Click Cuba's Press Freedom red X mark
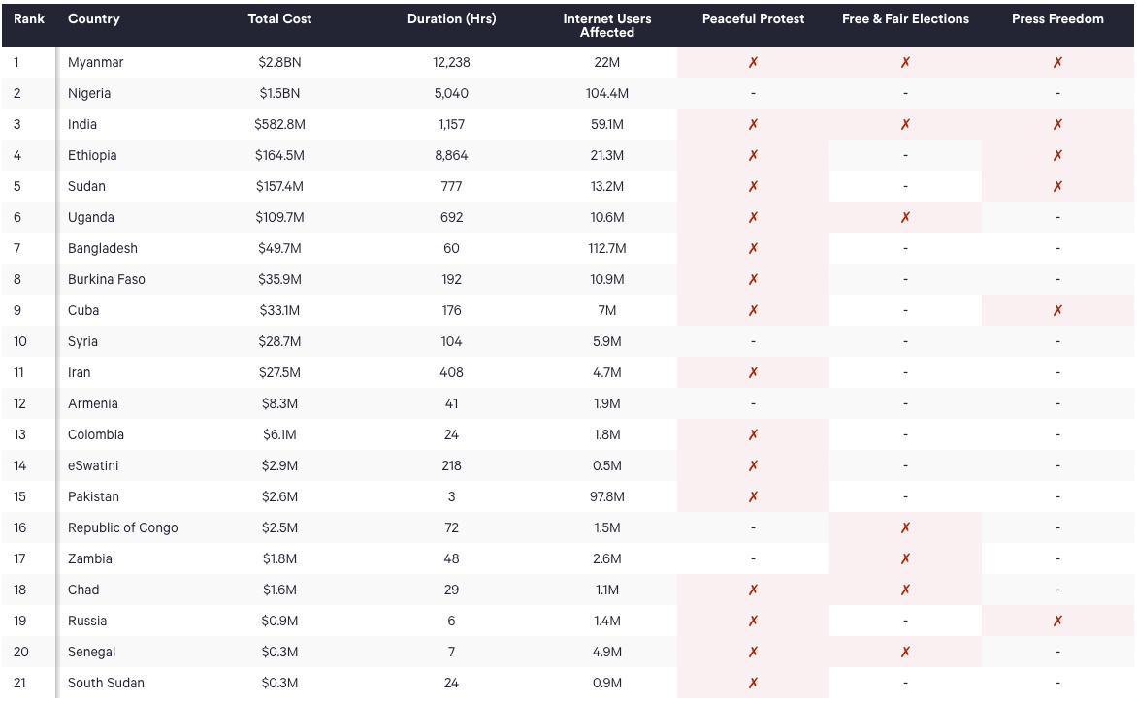 1057,311
